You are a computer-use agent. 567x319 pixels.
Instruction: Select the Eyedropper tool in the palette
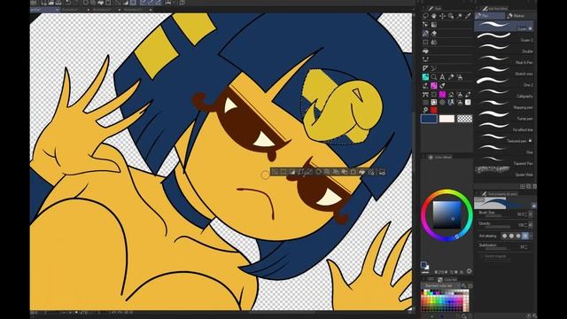[468, 16]
